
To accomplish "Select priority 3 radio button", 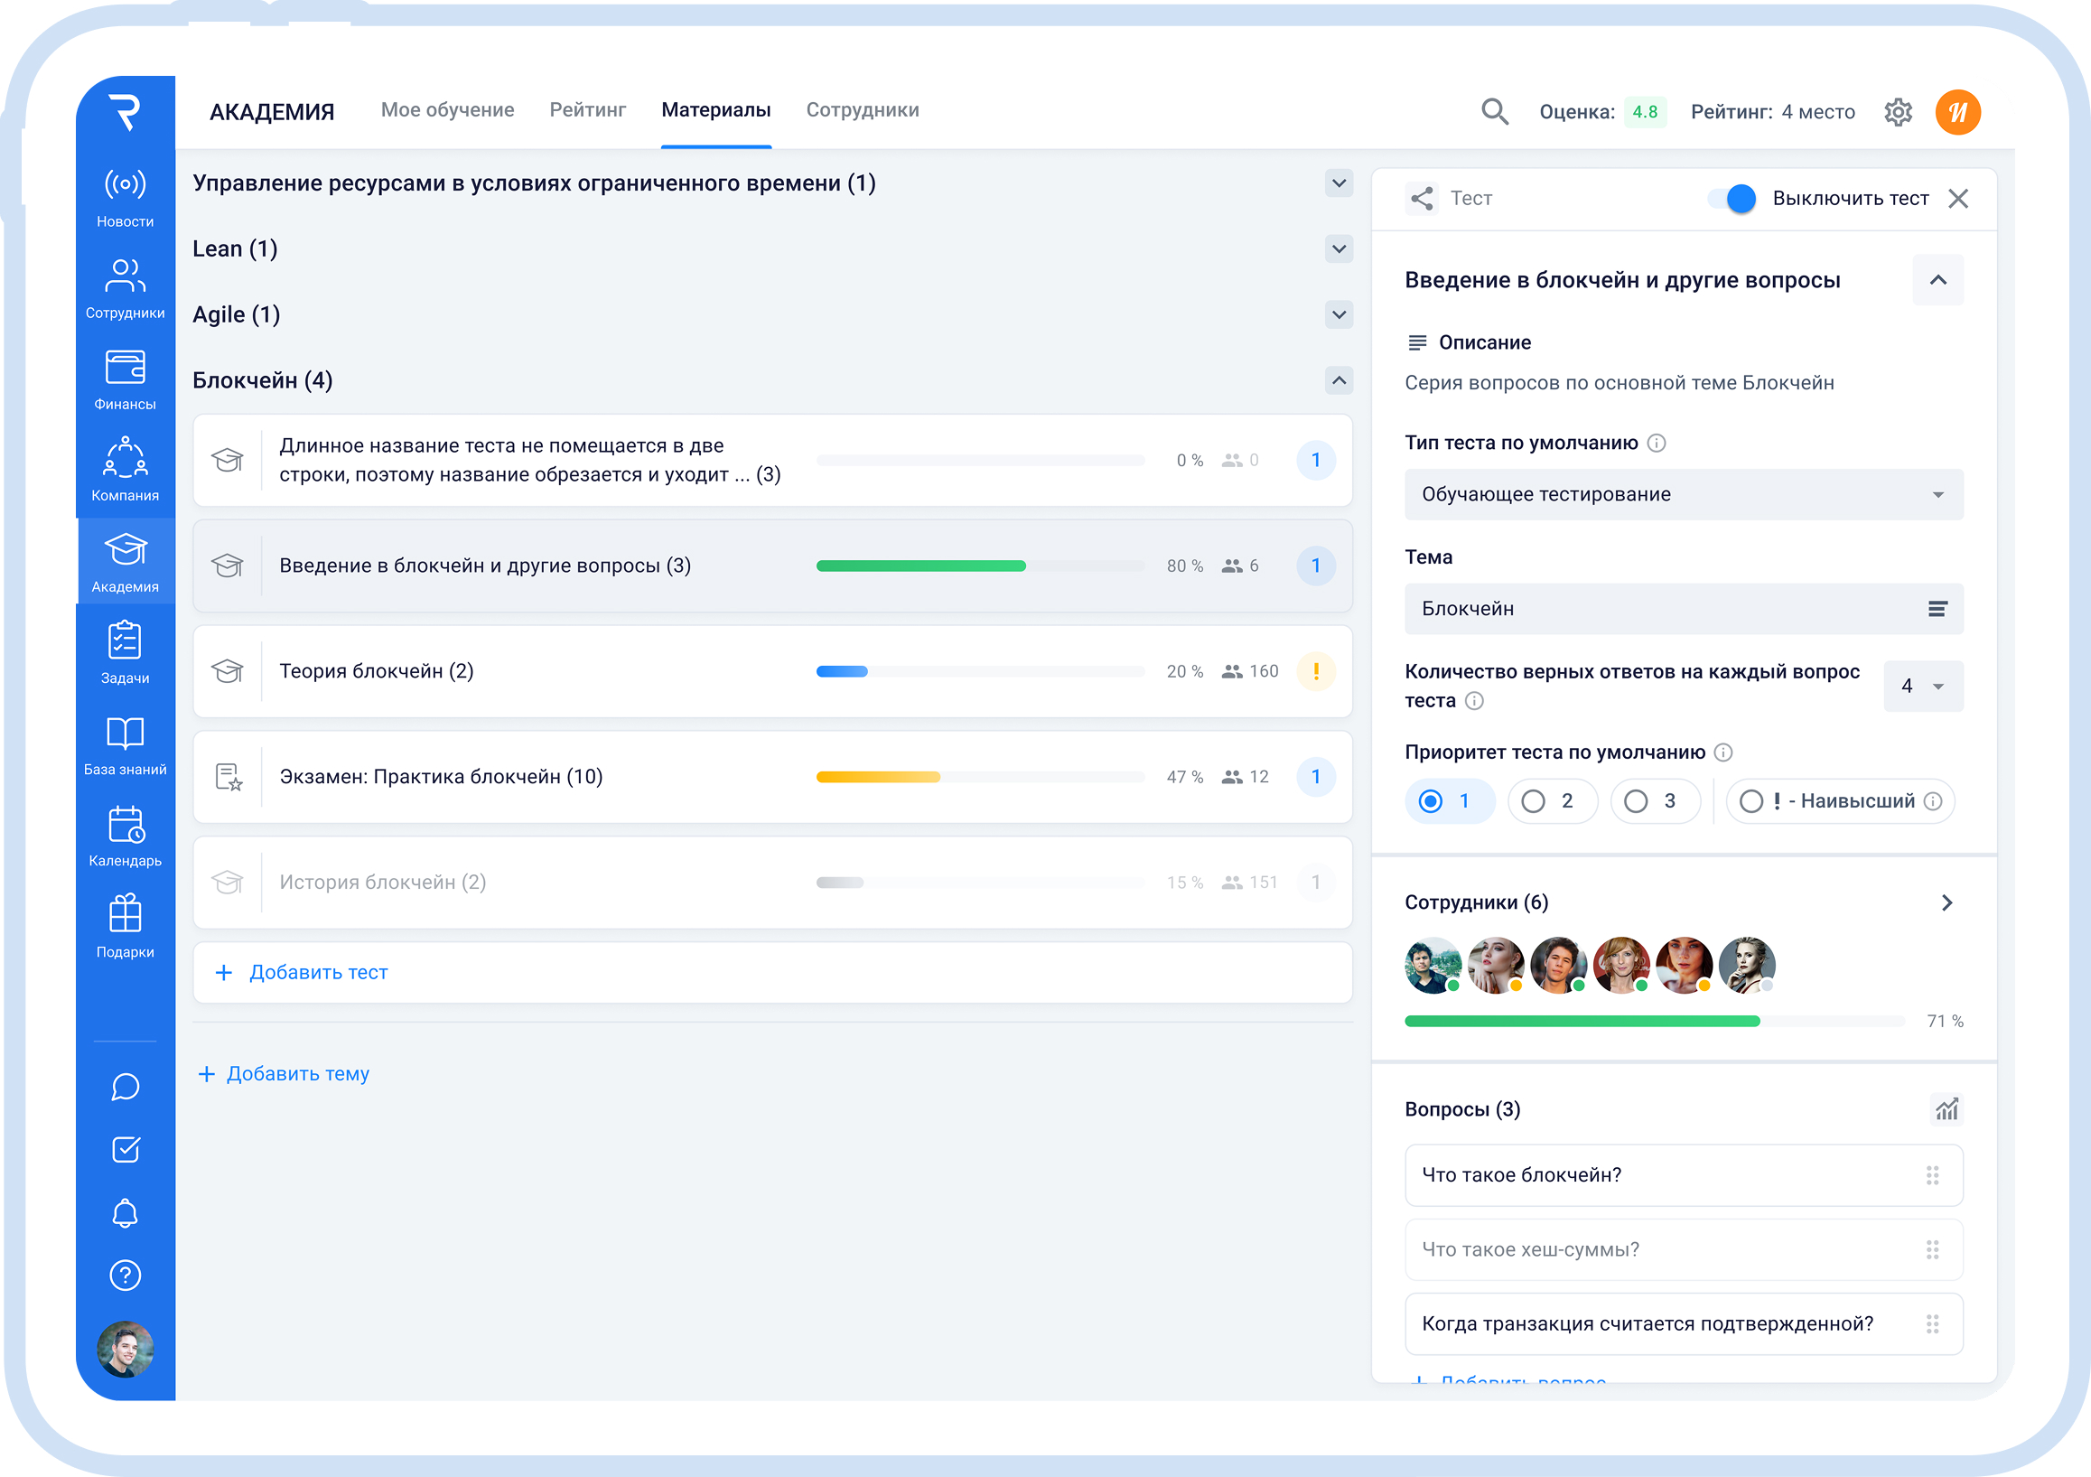I will 1656,801.
